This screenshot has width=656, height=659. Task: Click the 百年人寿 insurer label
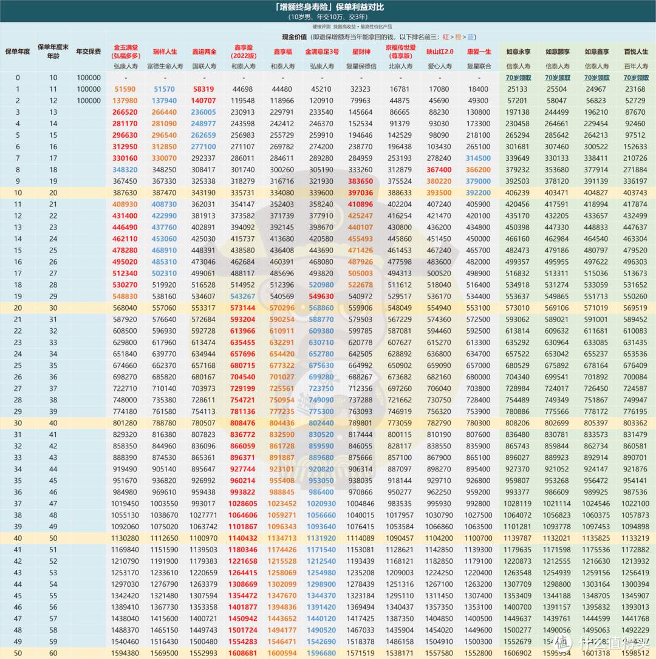coord(636,66)
